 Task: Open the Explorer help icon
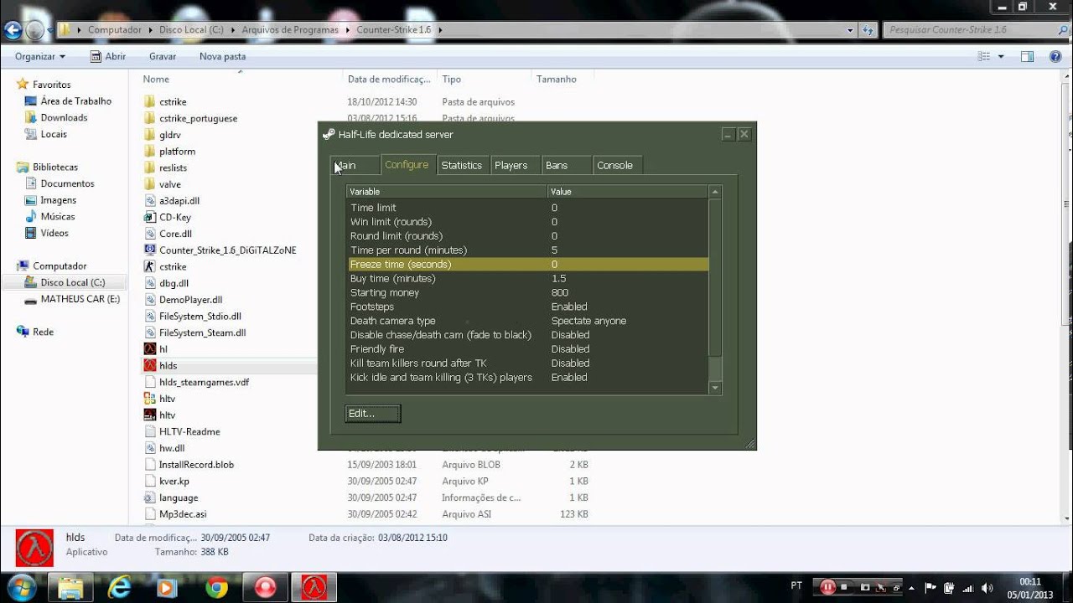1055,56
